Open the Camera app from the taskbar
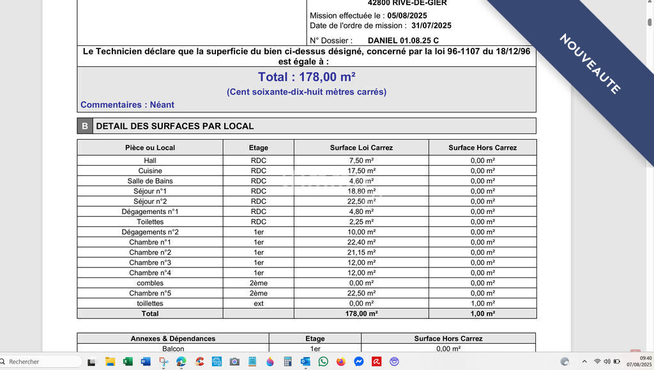Viewport: 654px width, 370px height. [234, 362]
